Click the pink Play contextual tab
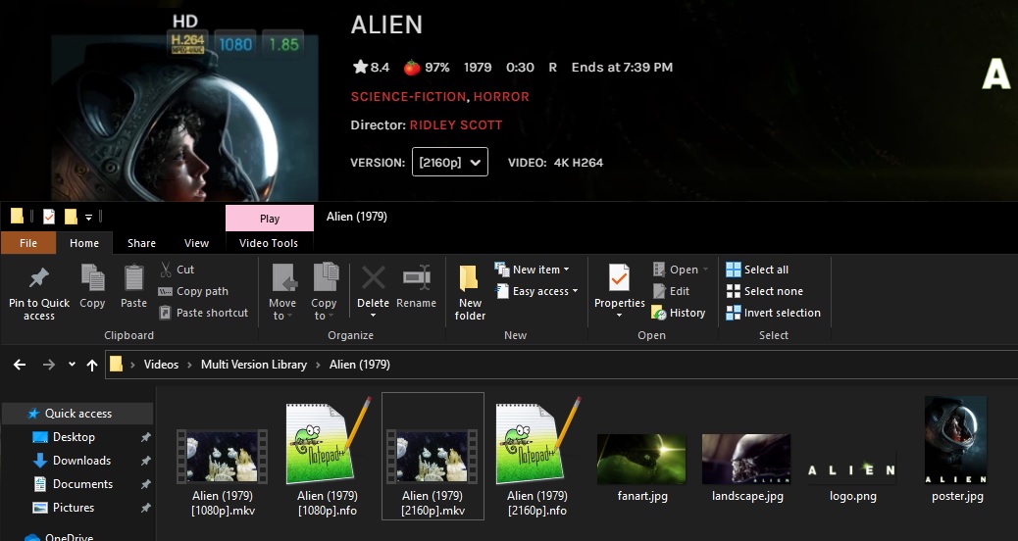The width and height of the screenshot is (1018, 541). pyautogui.click(x=270, y=219)
